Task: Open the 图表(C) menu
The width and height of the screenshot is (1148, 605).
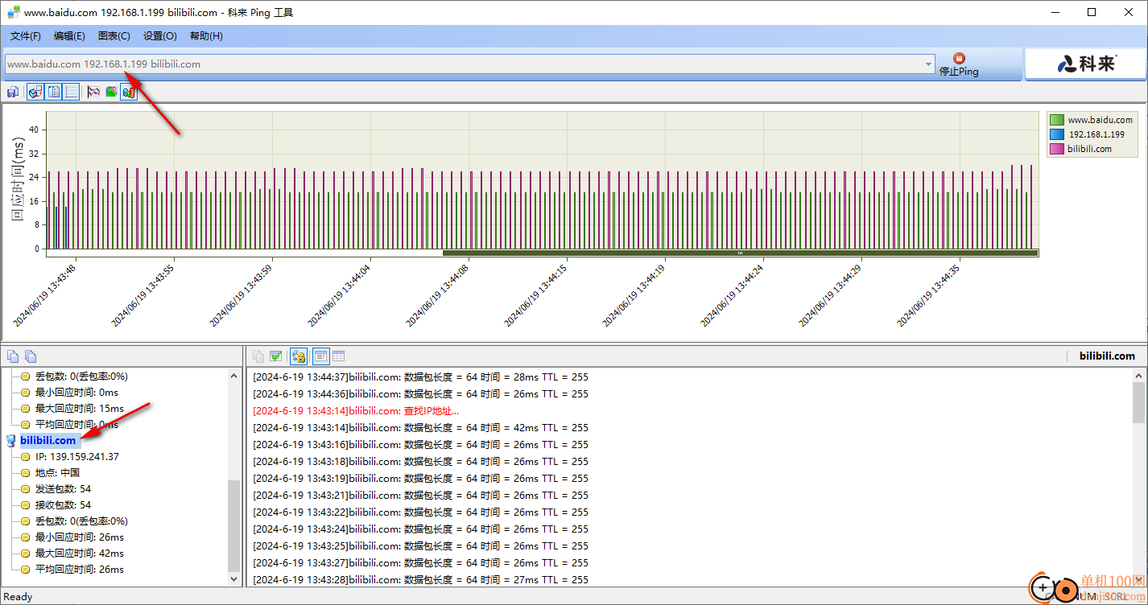Action: (x=114, y=36)
